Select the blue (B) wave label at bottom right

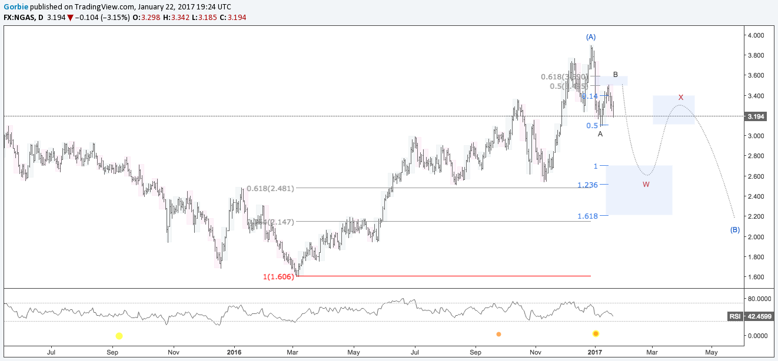point(734,229)
